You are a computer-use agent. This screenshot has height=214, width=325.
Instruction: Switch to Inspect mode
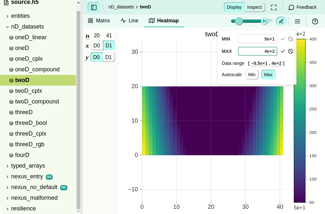[x=254, y=7]
